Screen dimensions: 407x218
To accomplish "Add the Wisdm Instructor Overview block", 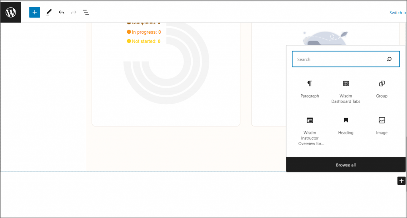I will tap(310, 131).
